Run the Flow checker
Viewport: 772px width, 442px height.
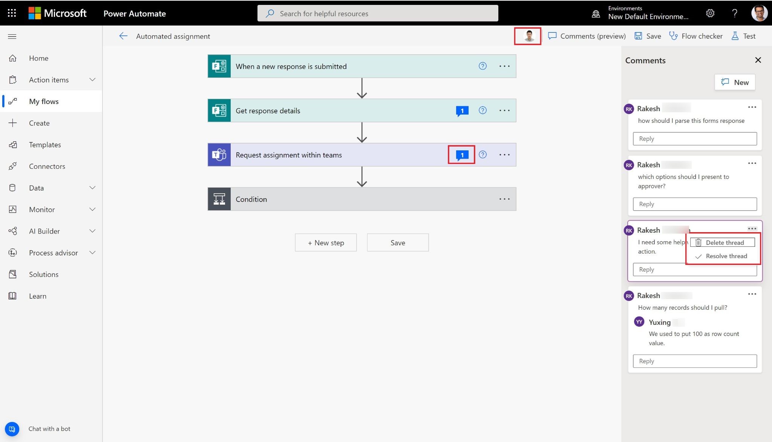click(x=696, y=36)
